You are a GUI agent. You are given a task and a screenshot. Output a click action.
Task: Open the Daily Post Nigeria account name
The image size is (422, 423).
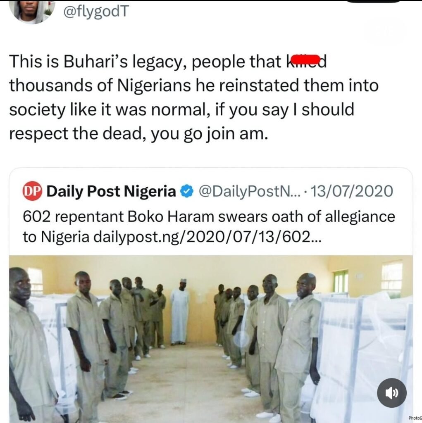point(112,192)
